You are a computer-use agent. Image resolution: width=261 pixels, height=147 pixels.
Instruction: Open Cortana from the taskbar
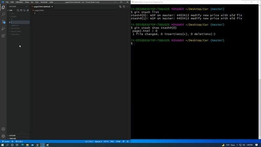tap(12, 145)
